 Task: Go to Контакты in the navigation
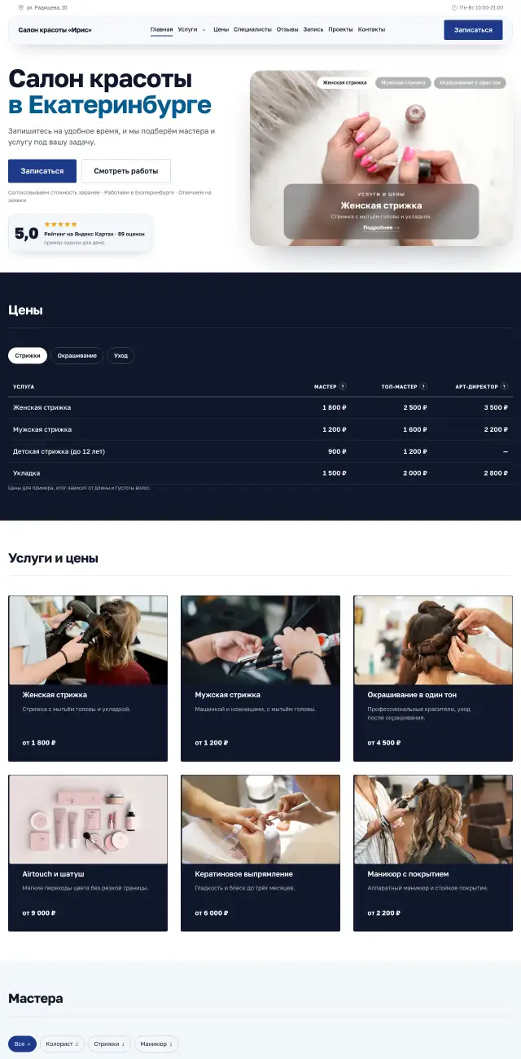tap(371, 29)
